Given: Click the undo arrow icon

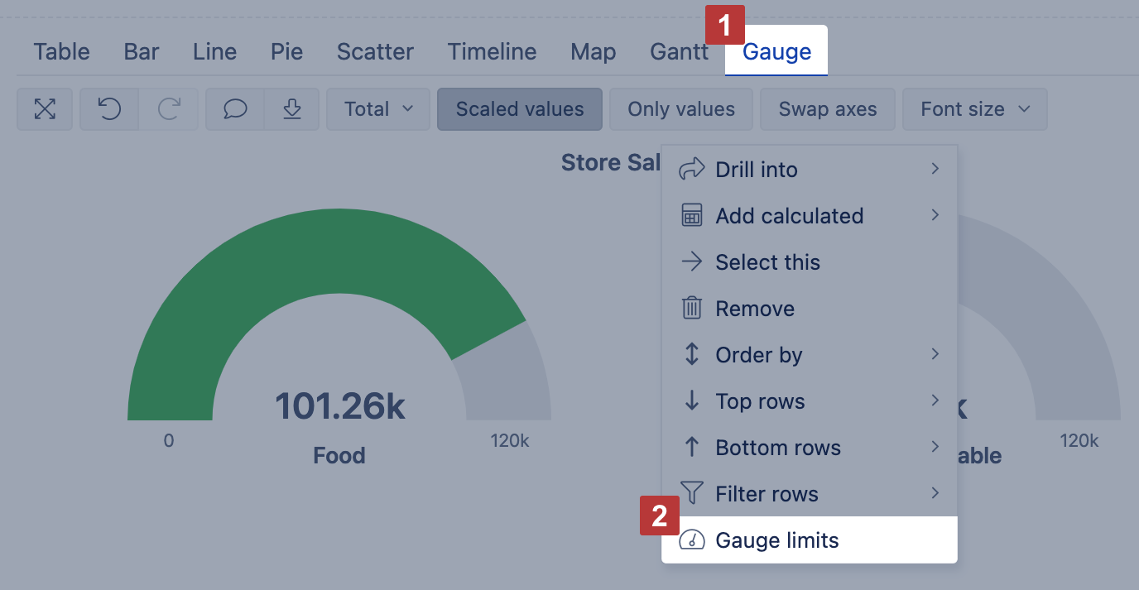Looking at the screenshot, I should click(x=109, y=109).
